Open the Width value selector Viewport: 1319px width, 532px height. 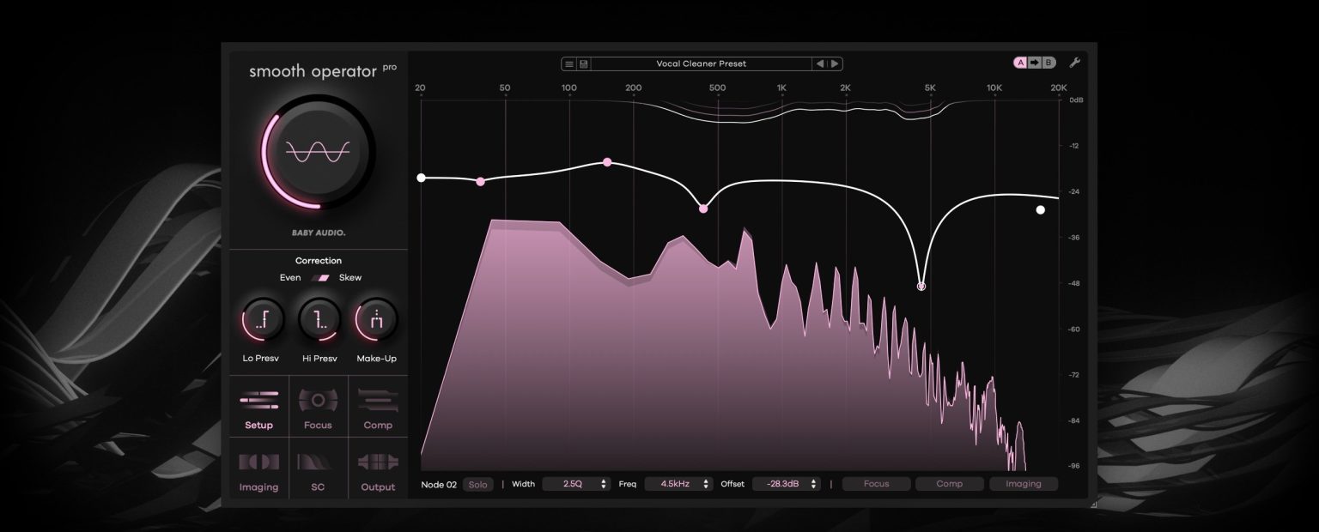[576, 483]
